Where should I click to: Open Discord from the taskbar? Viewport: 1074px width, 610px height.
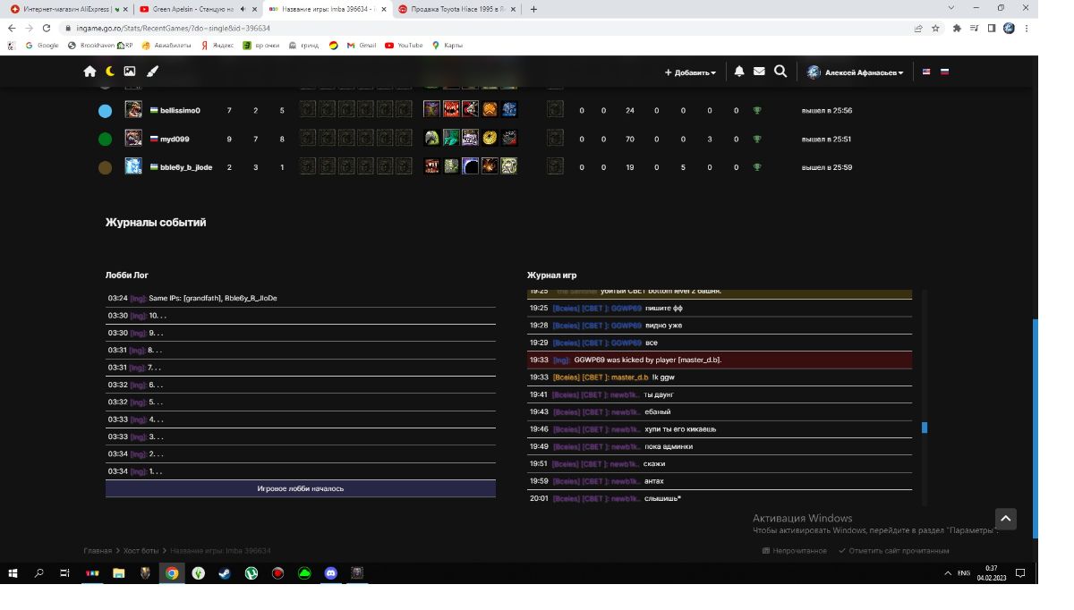(x=331, y=573)
